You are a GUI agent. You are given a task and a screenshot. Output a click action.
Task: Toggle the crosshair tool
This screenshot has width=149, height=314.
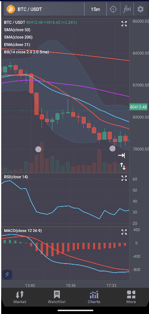[113, 9]
